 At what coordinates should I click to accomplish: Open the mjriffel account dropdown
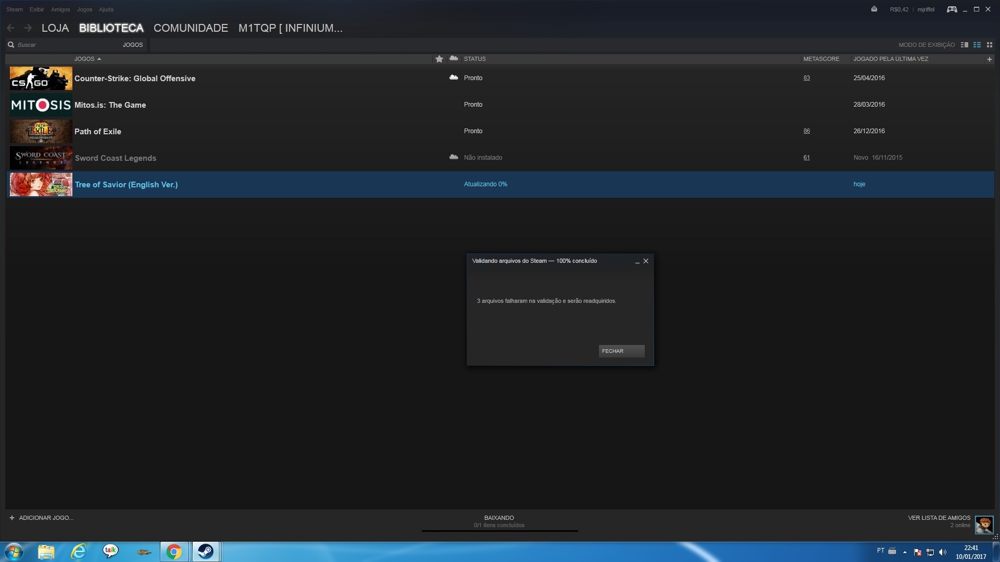(926, 9)
